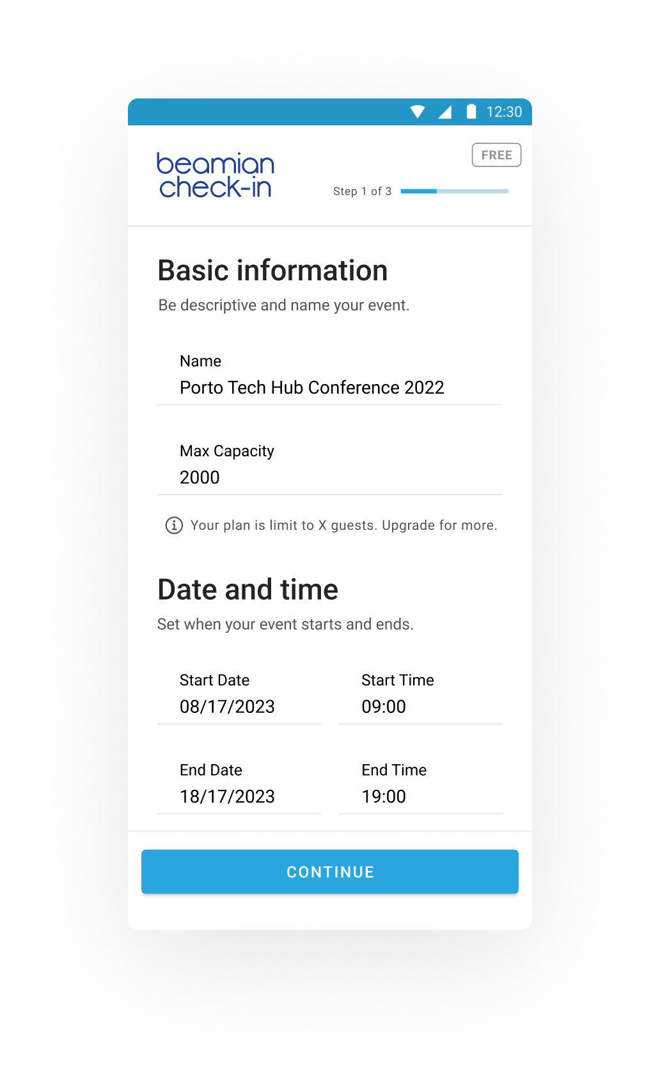Viewport: 660px width, 1088px height.
Task: Click the Date and time heading
Action: point(247,589)
